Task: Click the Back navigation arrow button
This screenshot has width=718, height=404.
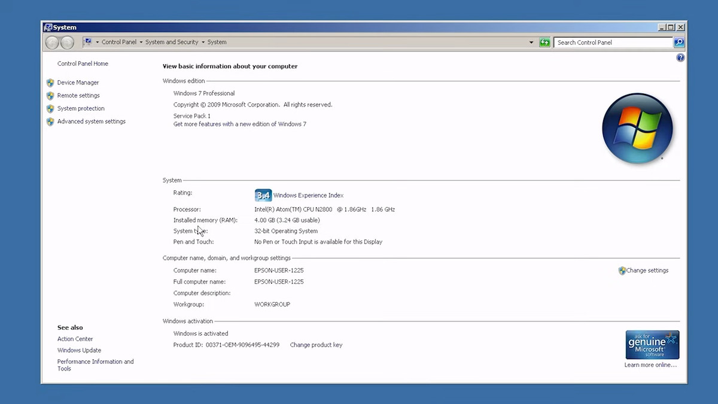Action: click(52, 42)
